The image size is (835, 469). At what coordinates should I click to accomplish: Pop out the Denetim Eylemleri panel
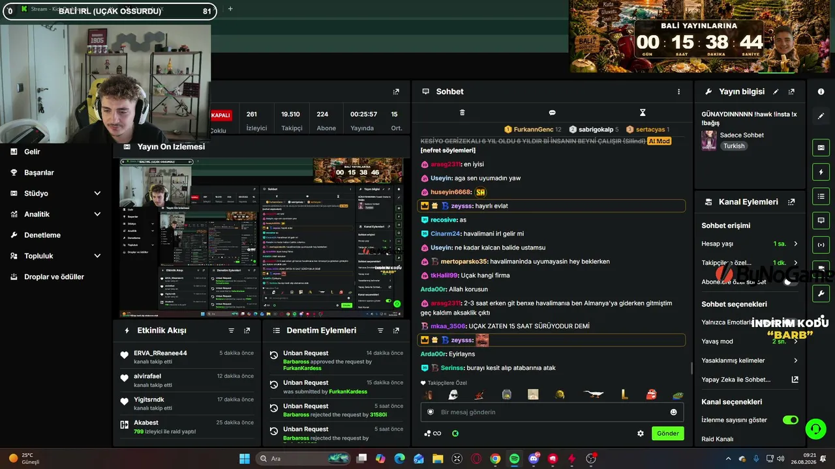pyautogui.click(x=396, y=331)
